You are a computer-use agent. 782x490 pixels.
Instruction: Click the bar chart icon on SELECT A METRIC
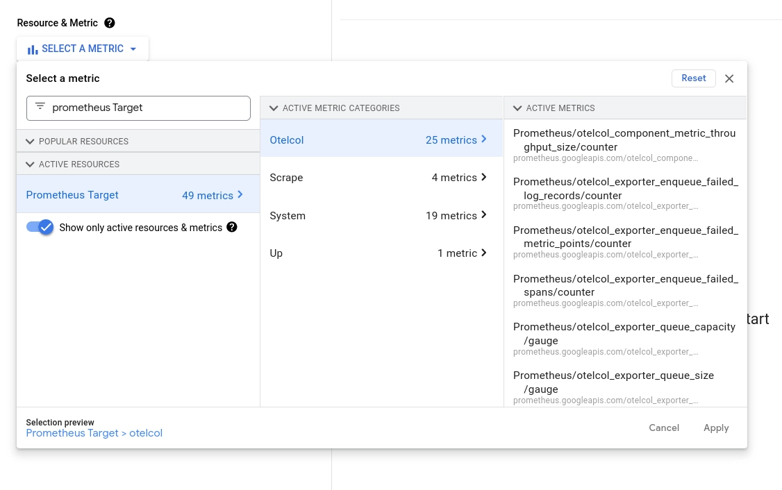click(x=33, y=49)
